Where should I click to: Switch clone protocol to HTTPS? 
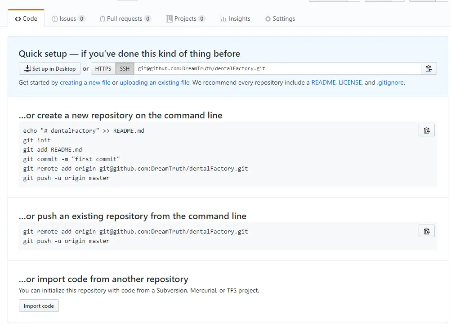pyautogui.click(x=103, y=68)
